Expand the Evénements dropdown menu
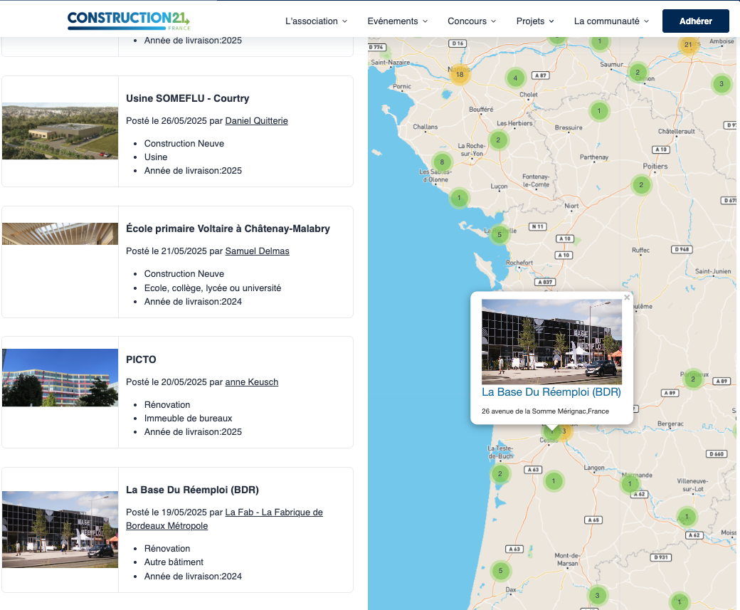 coord(397,21)
